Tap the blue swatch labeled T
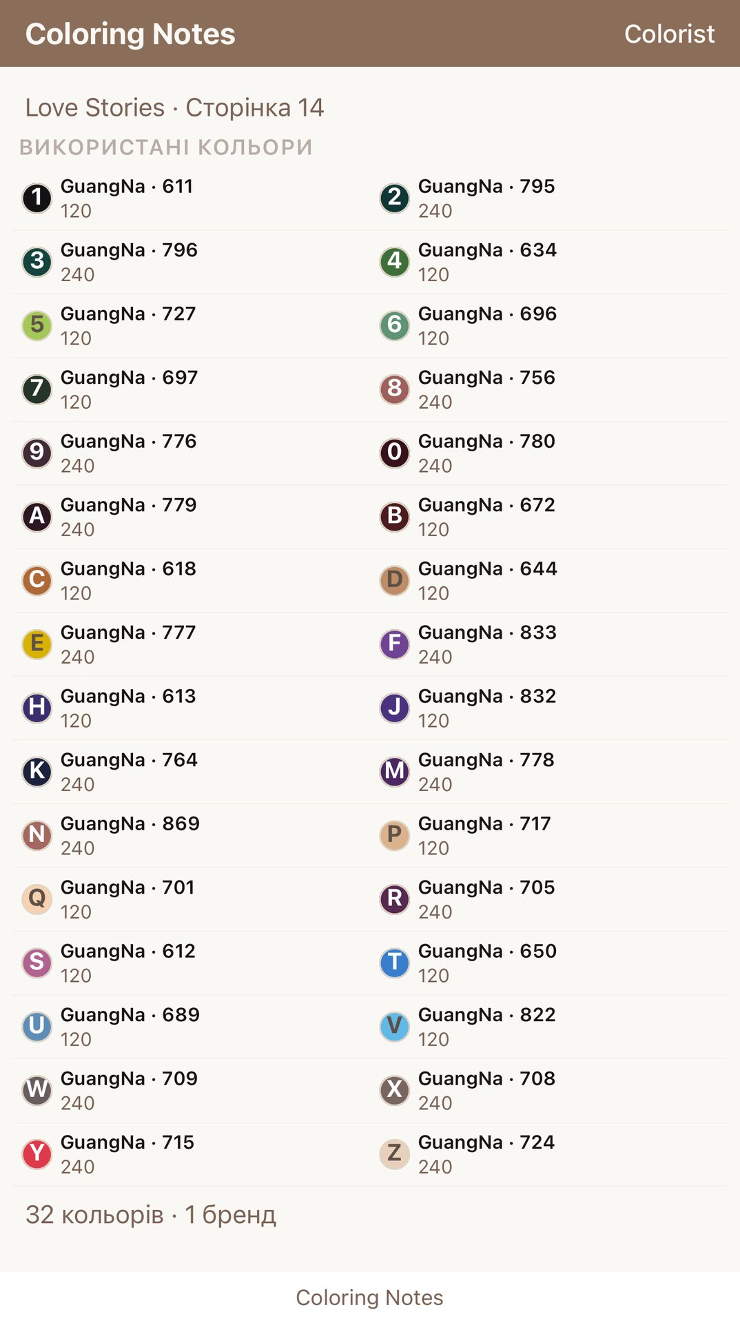The image size is (740, 1323). (395, 963)
